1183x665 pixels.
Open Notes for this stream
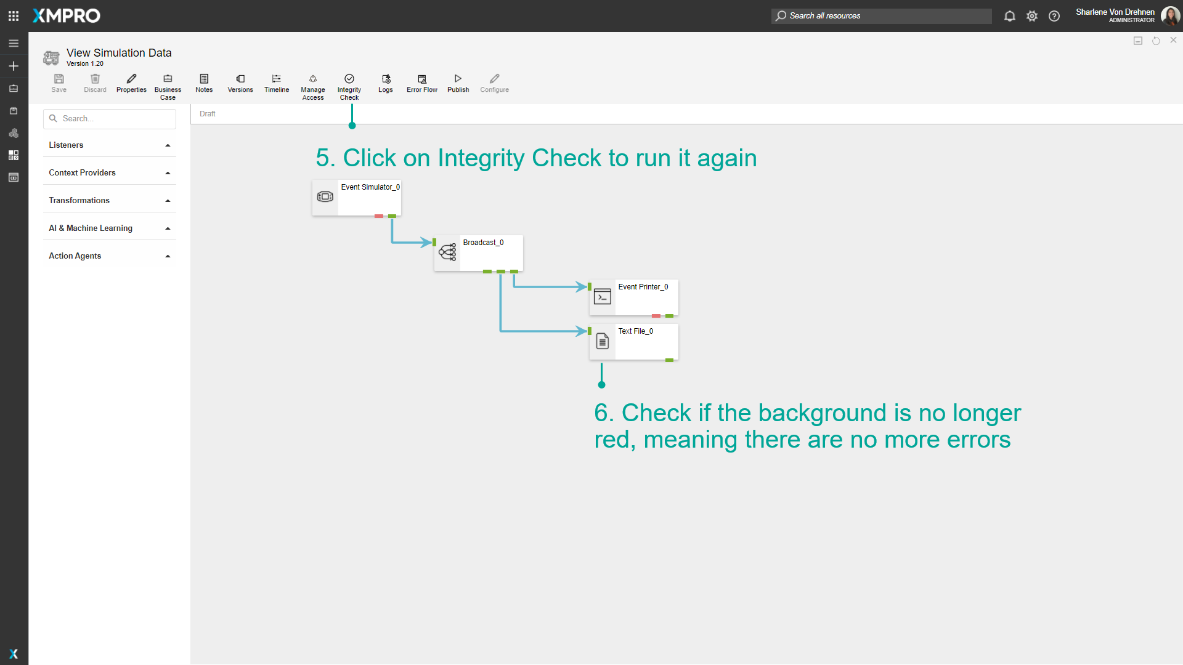[x=203, y=83]
